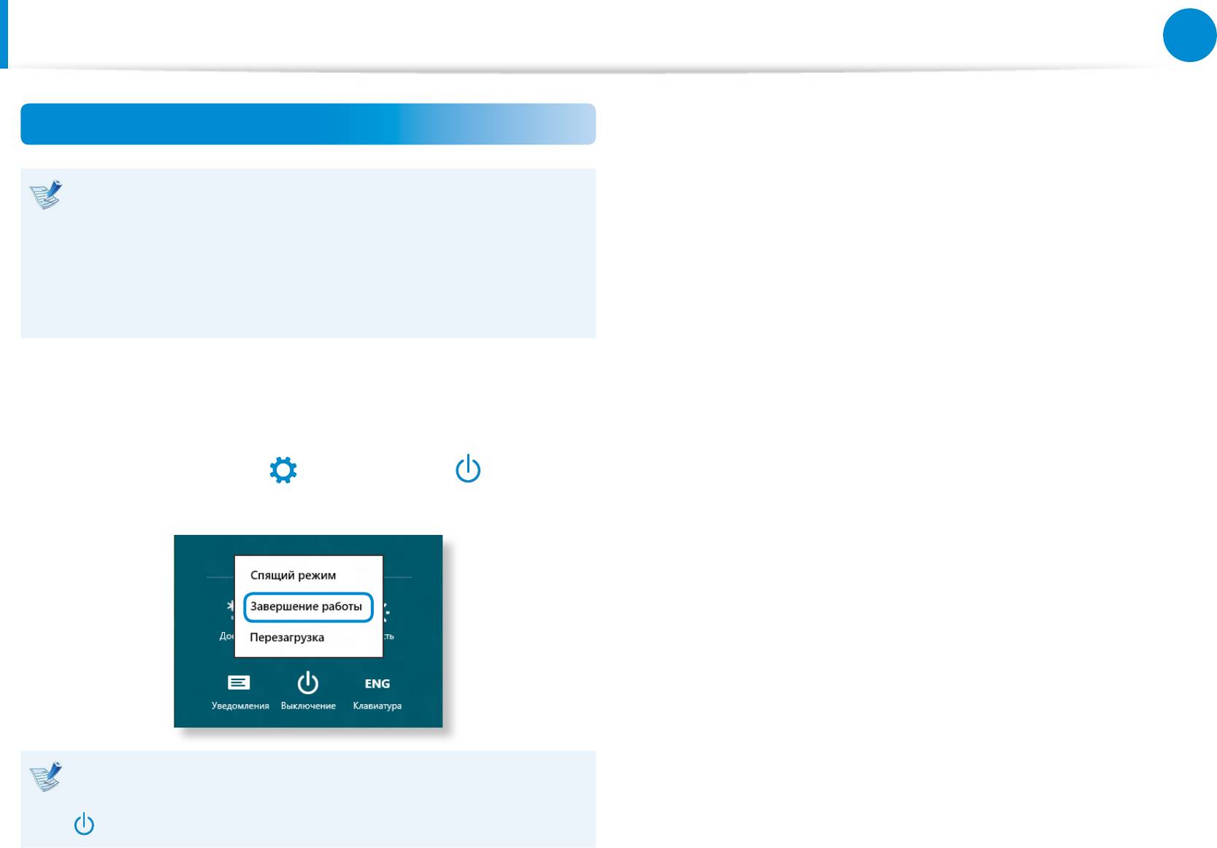Click the blue circle at top right

pyautogui.click(x=1189, y=35)
